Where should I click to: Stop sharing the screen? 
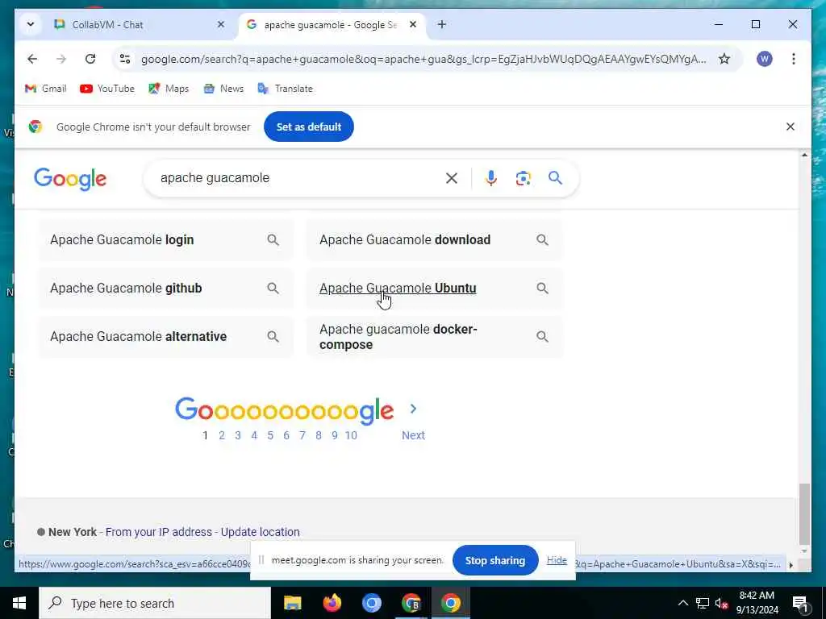(495, 561)
